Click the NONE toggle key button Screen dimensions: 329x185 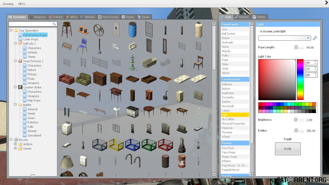click(288, 149)
